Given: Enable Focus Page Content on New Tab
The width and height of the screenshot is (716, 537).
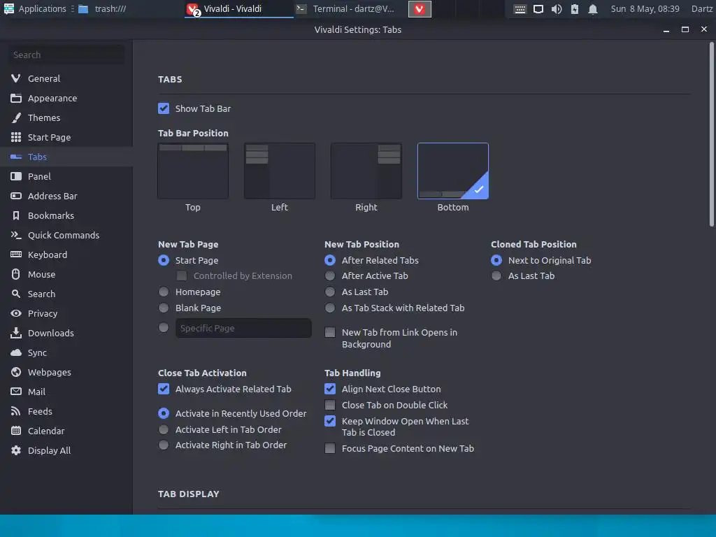Looking at the screenshot, I should (330, 448).
